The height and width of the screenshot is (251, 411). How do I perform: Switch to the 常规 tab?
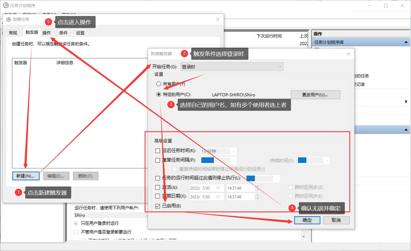[x=13, y=33]
